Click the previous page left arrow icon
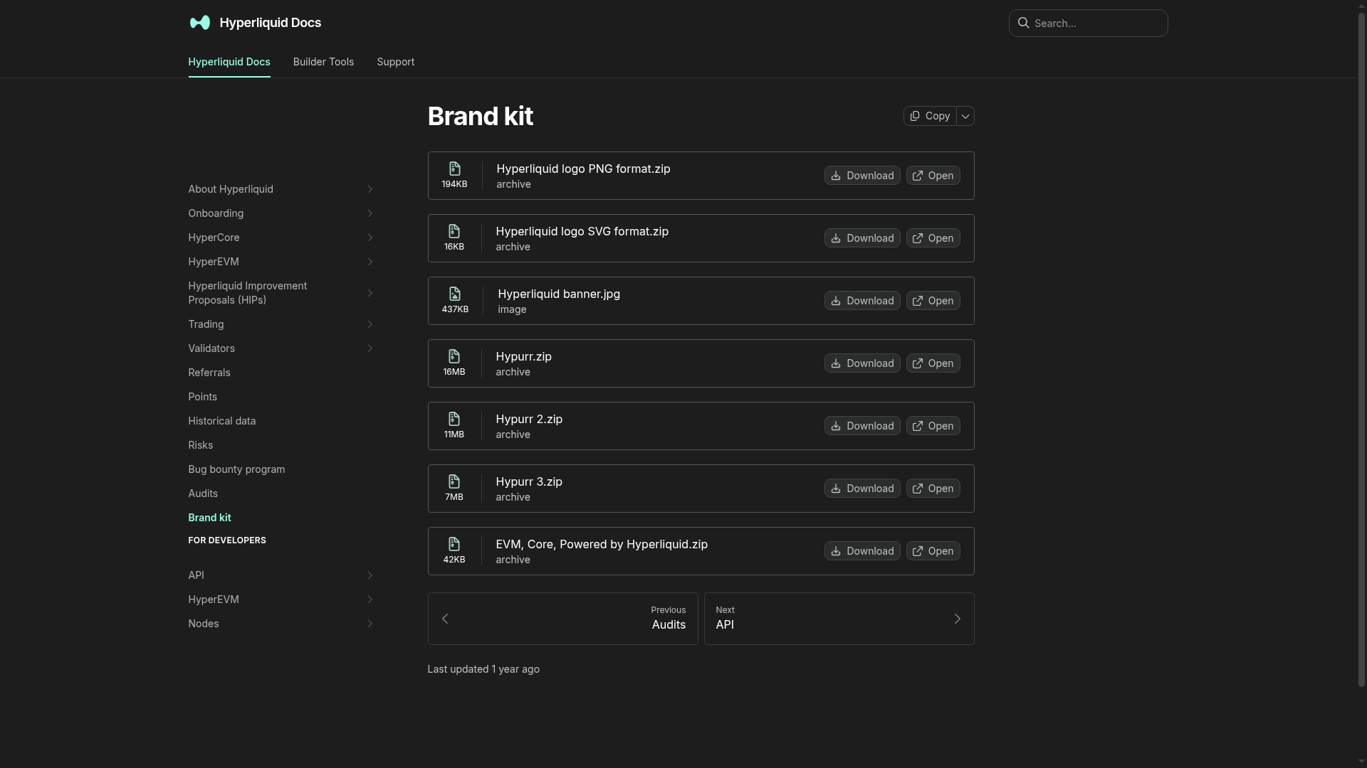 445,619
